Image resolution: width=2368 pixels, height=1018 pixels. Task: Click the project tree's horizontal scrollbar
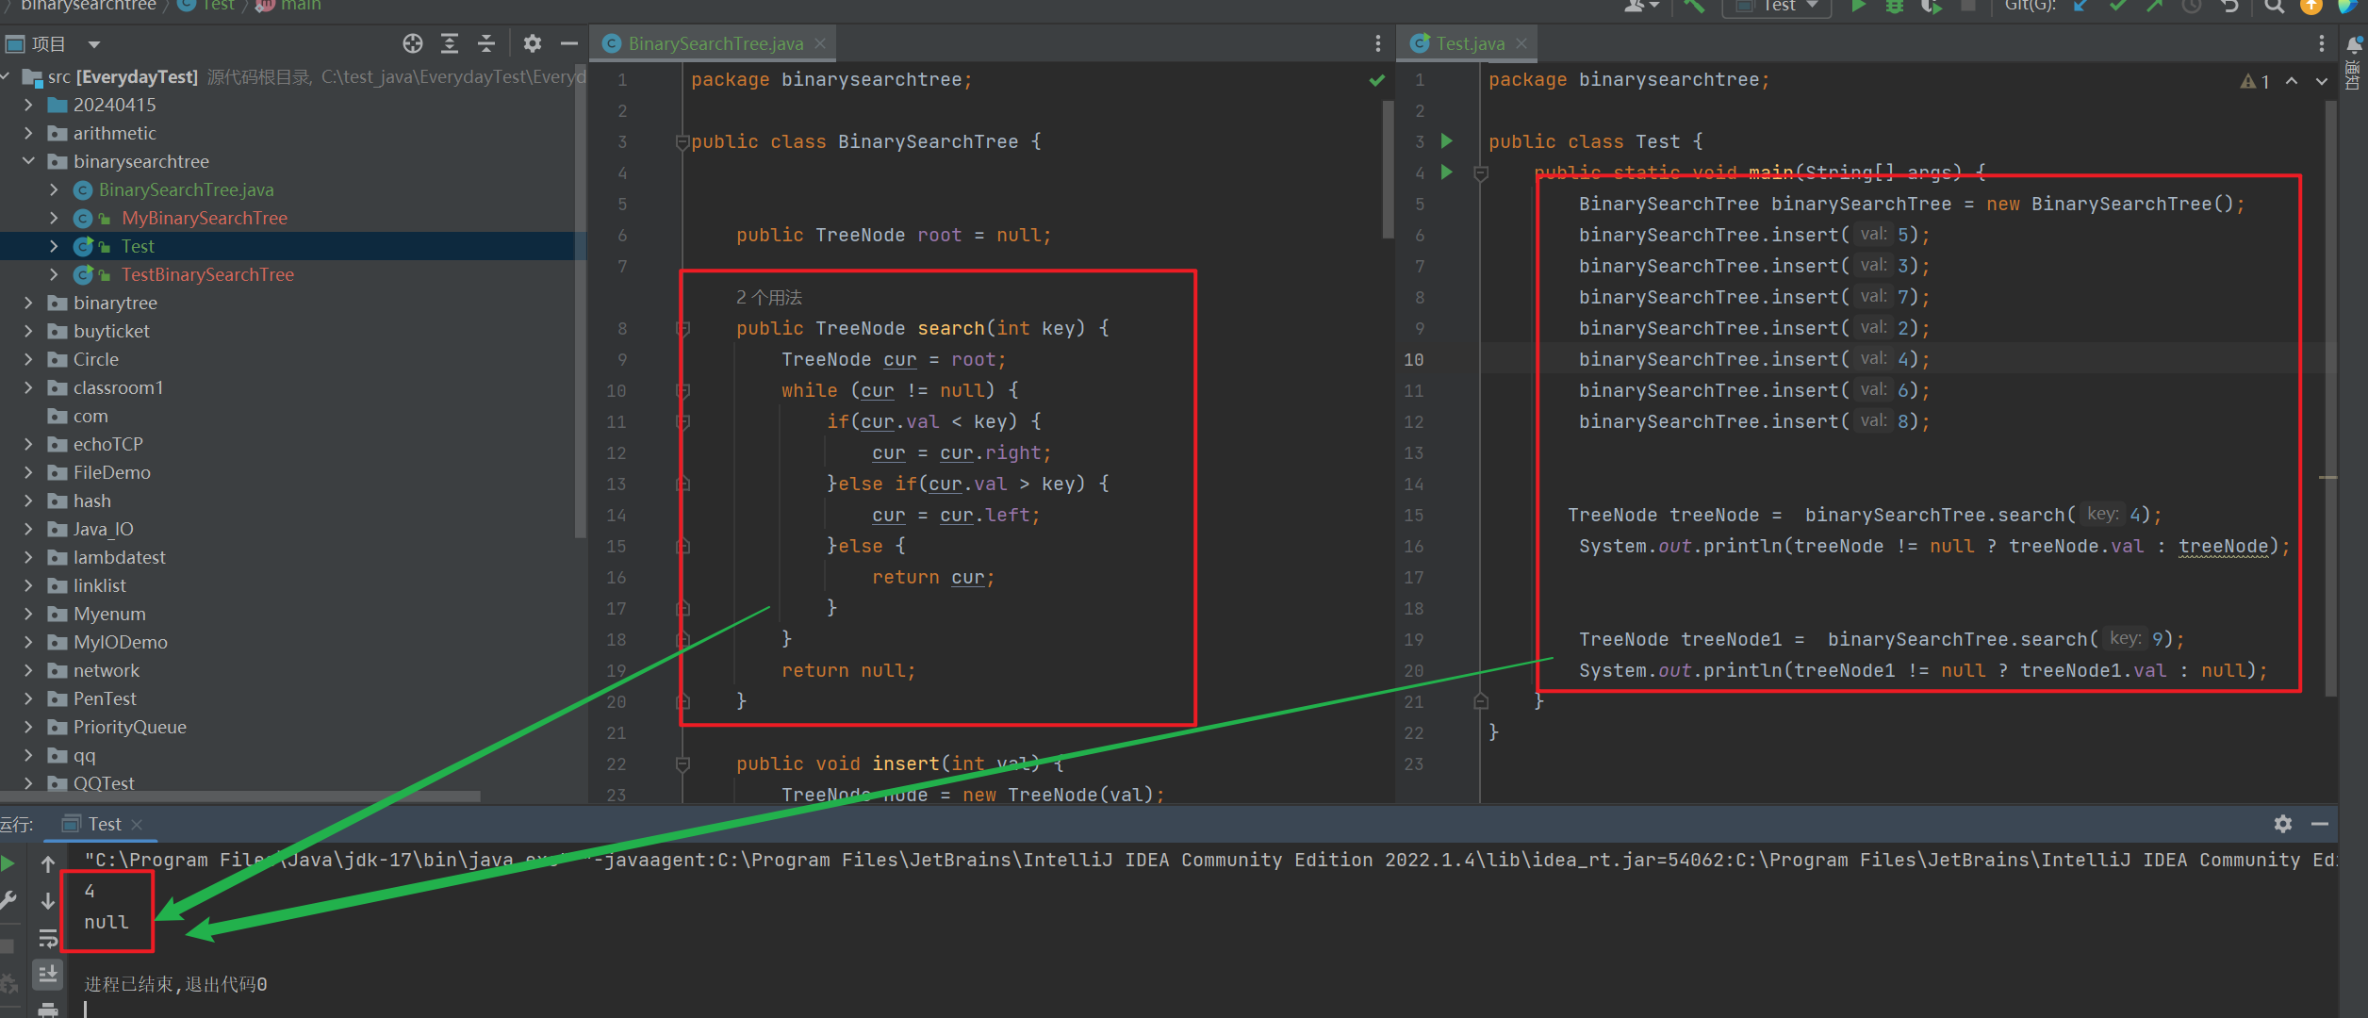pos(240,796)
